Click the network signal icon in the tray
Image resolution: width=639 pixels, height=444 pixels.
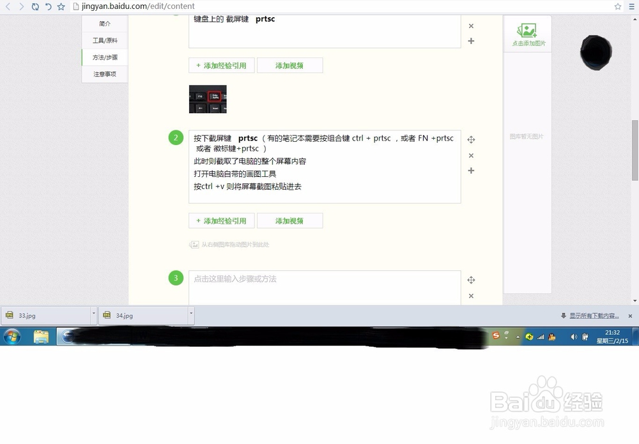tap(541, 337)
